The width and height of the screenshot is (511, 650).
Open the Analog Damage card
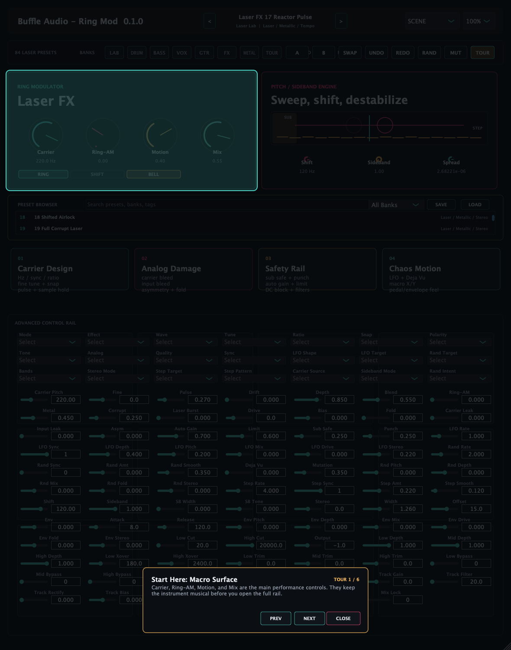click(194, 269)
